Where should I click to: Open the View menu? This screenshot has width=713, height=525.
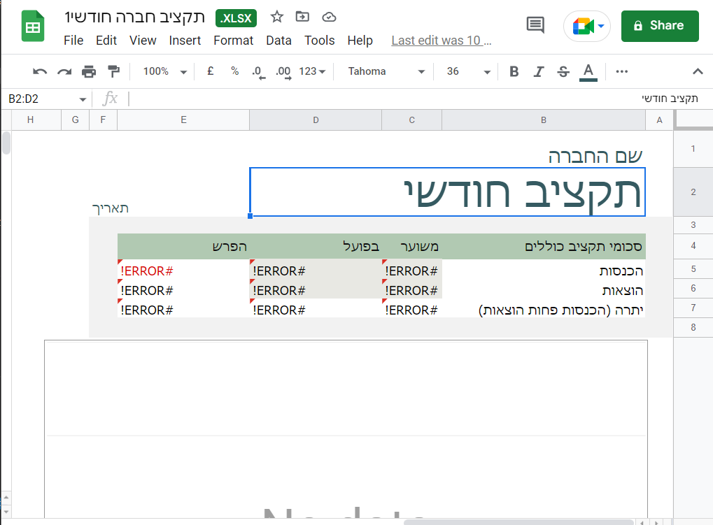coord(143,41)
